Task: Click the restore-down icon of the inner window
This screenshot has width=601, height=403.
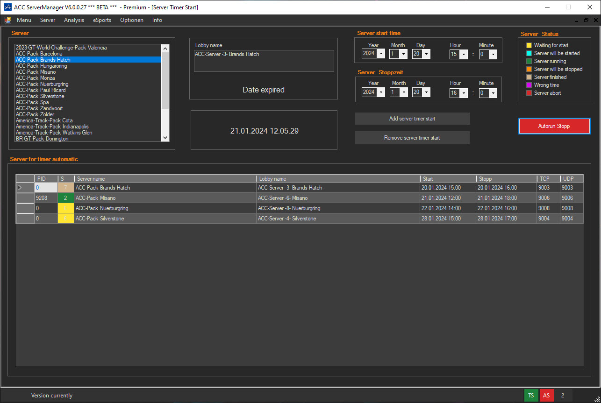Action: point(586,20)
